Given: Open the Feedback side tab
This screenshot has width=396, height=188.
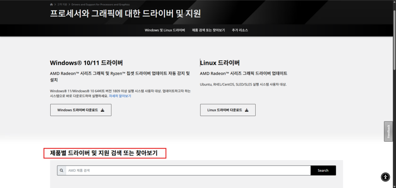Looking at the screenshot, I should coord(388,132).
